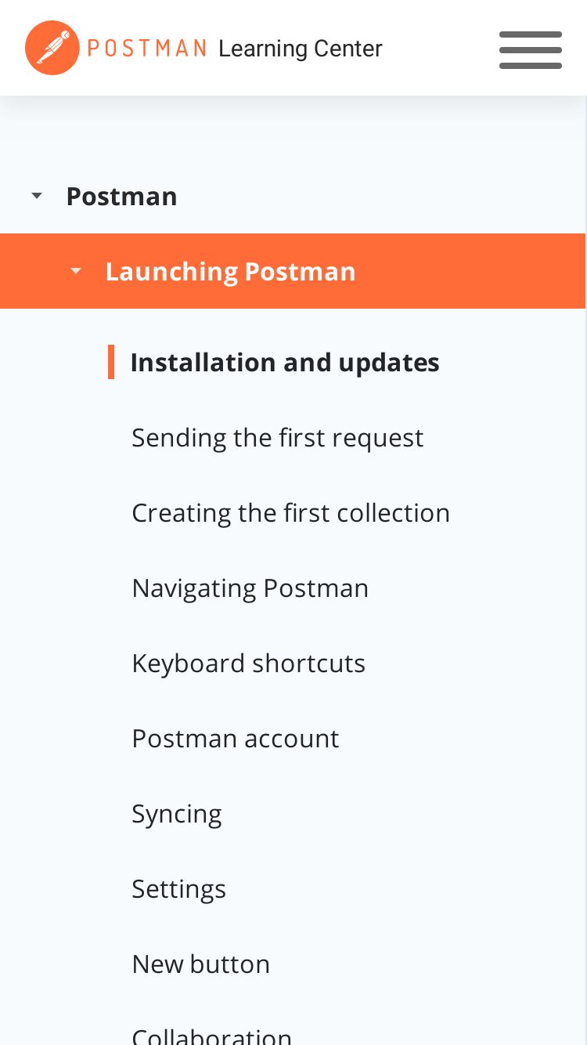
Task: Open Sending the first request
Action: [278, 437]
